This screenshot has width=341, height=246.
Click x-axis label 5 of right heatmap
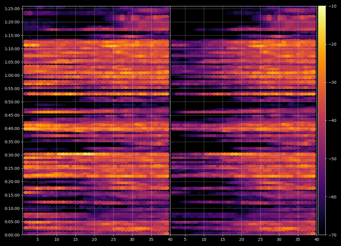click(185, 239)
